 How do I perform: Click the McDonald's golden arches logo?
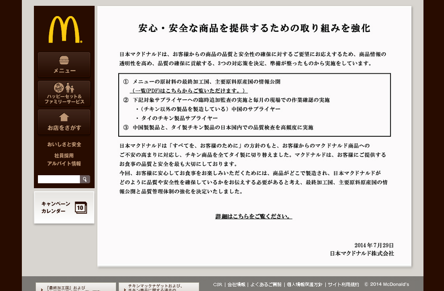[x=65, y=29]
